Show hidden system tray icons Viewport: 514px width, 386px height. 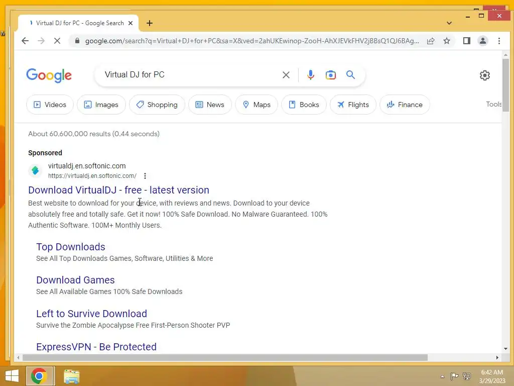(x=442, y=376)
